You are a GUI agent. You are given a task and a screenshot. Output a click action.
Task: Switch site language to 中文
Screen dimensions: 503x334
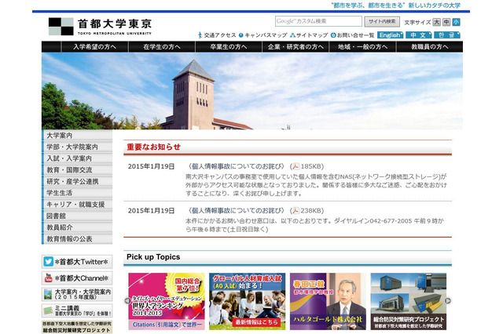tap(419, 34)
